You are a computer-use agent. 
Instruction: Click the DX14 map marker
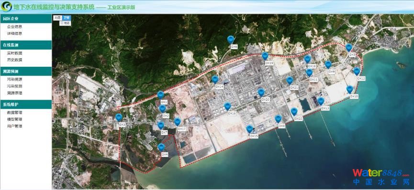[x=215, y=79]
